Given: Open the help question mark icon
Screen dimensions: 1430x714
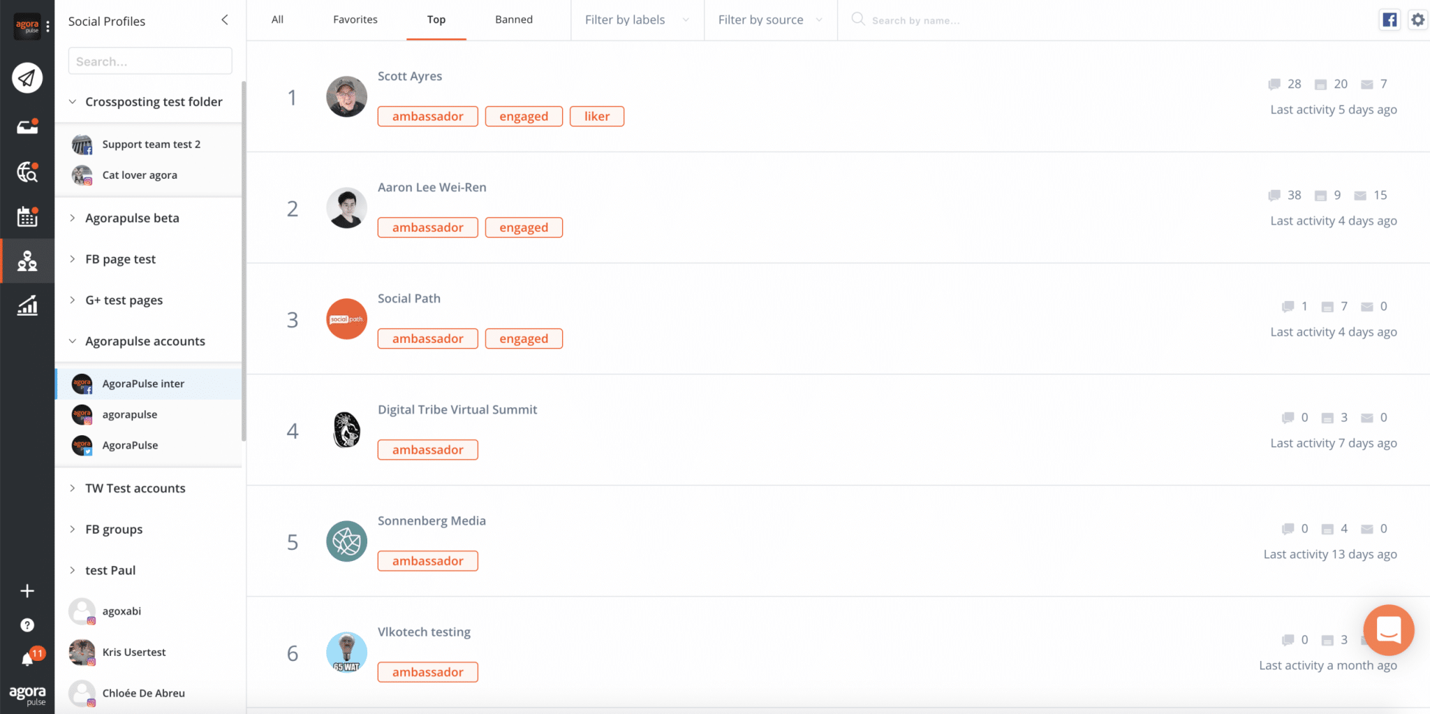Looking at the screenshot, I should pos(27,625).
